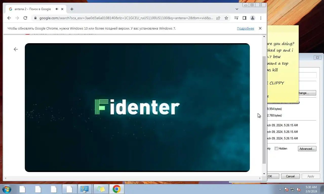Bookmark this page with the star icon
The height and width of the screenshot is (194, 324).
pyautogui.click(x=226, y=18)
